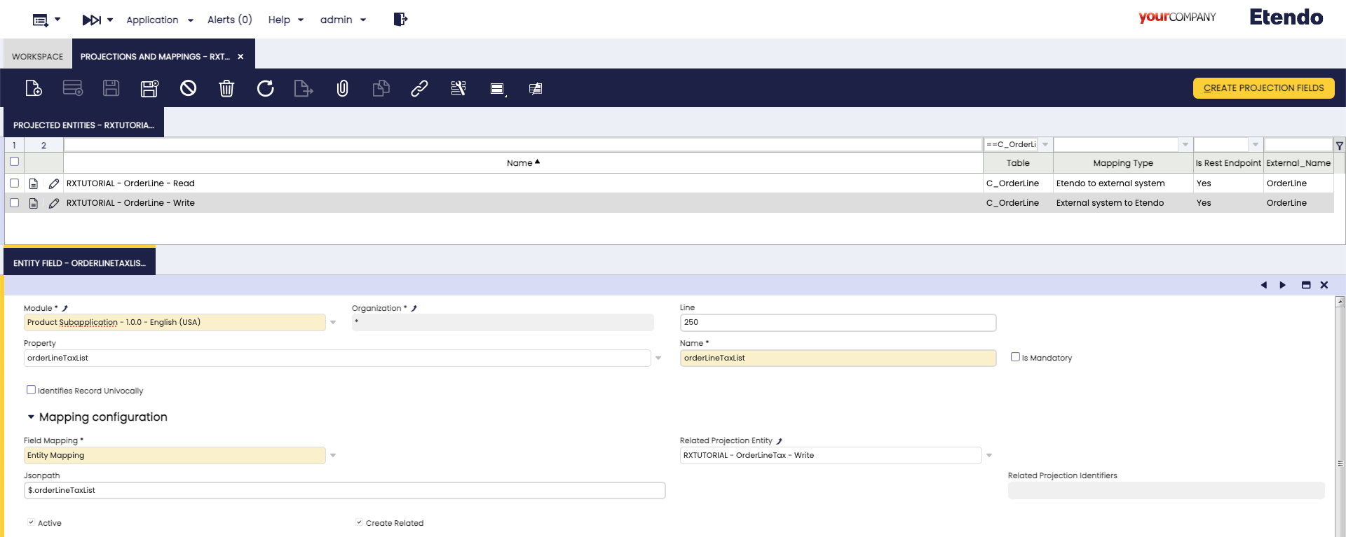Click the Create Projection Fields button
The image size is (1346, 537).
coord(1264,88)
